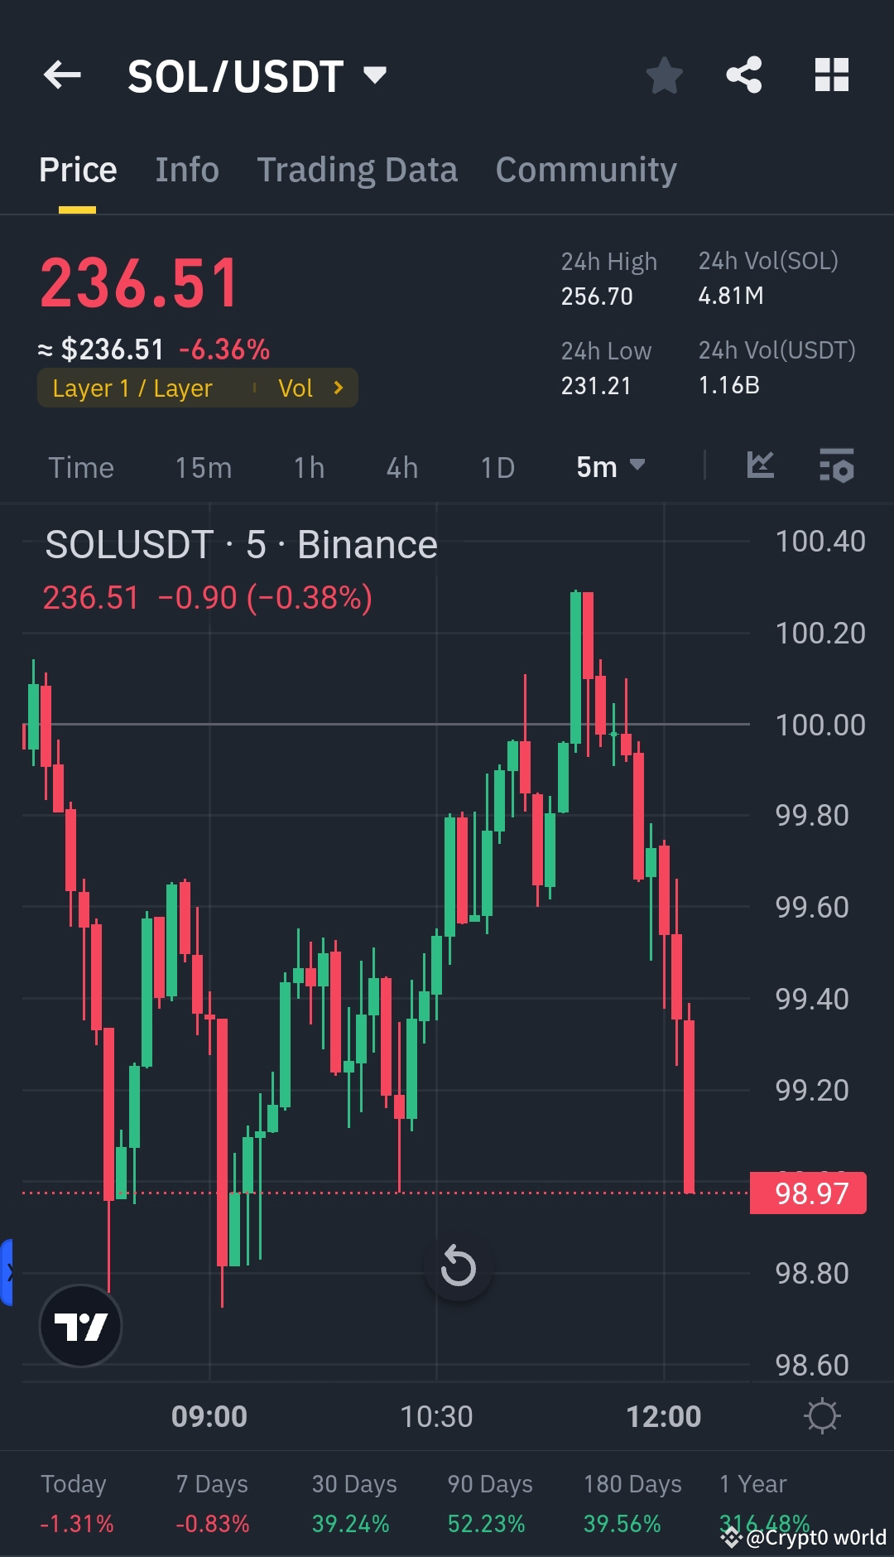Open the share icon

point(743,75)
